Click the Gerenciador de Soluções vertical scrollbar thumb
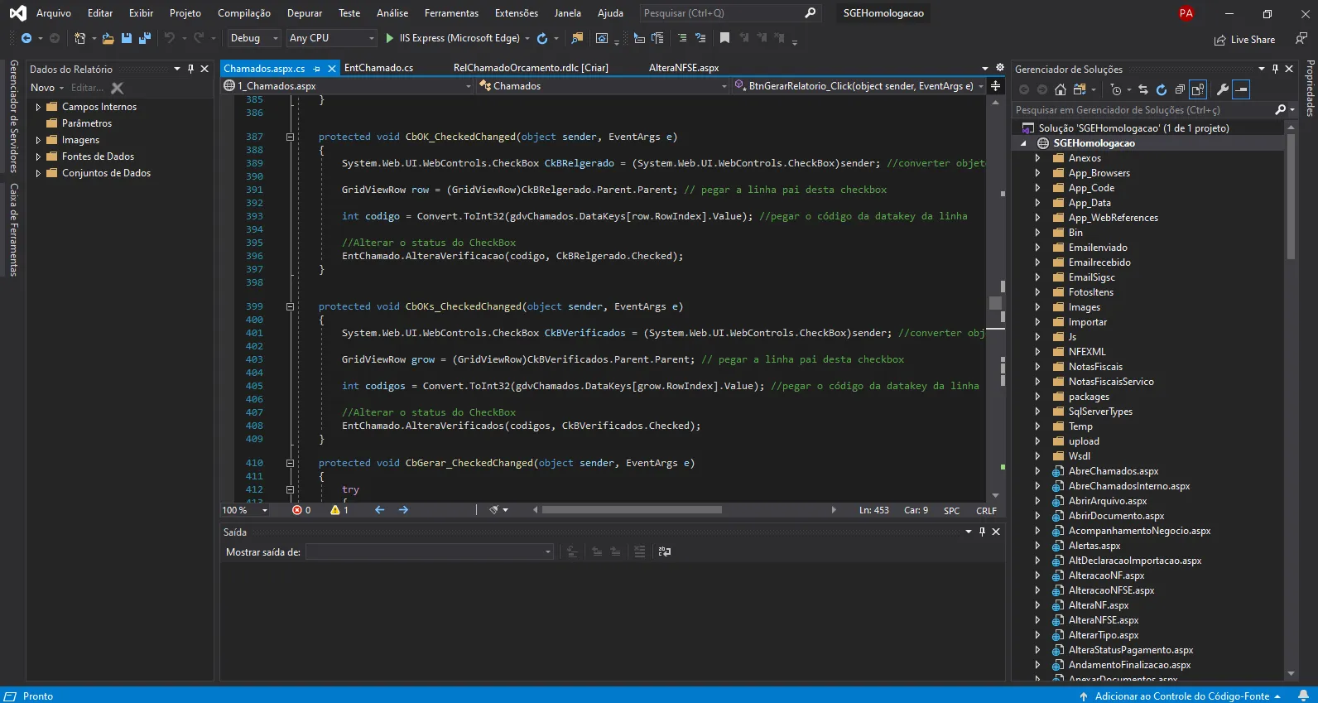1318x703 pixels. tap(1291, 197)
